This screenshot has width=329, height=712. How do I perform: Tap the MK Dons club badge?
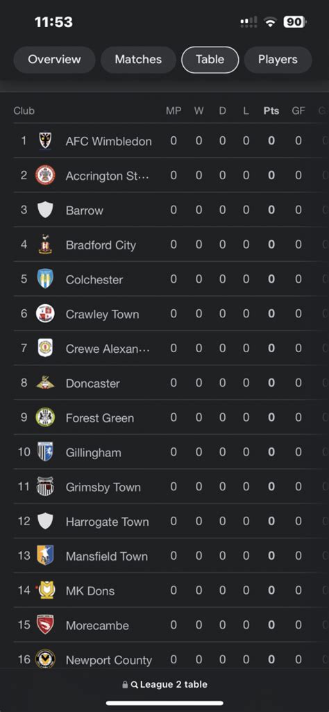tap(45, 590)
